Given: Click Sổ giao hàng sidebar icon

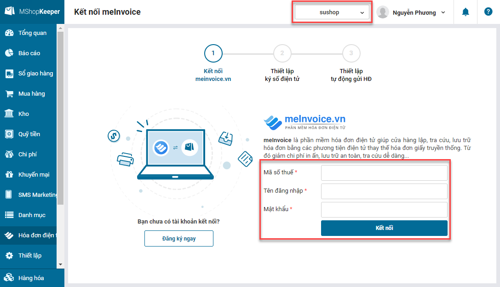Looking at the screenshot, I should click(9, 73).
